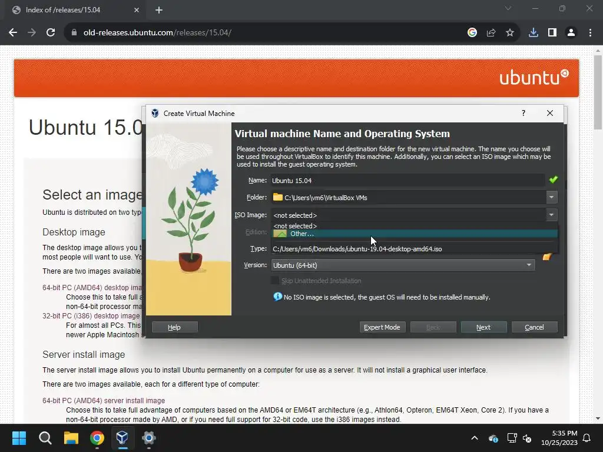Click the Help button in the dialog
This screenshot has width=603, height=452.
[174, 327]
